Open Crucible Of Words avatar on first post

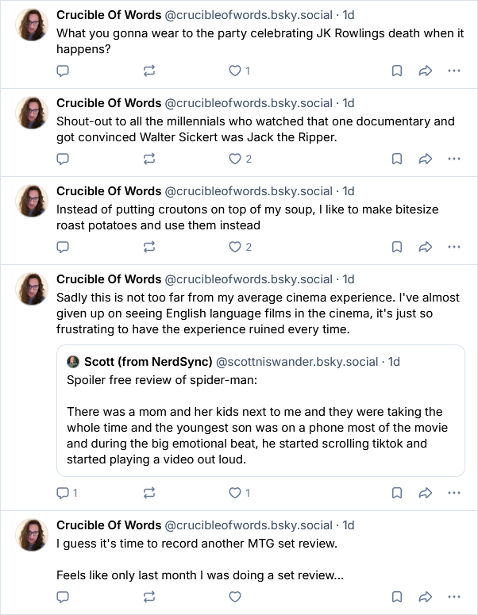32,25
